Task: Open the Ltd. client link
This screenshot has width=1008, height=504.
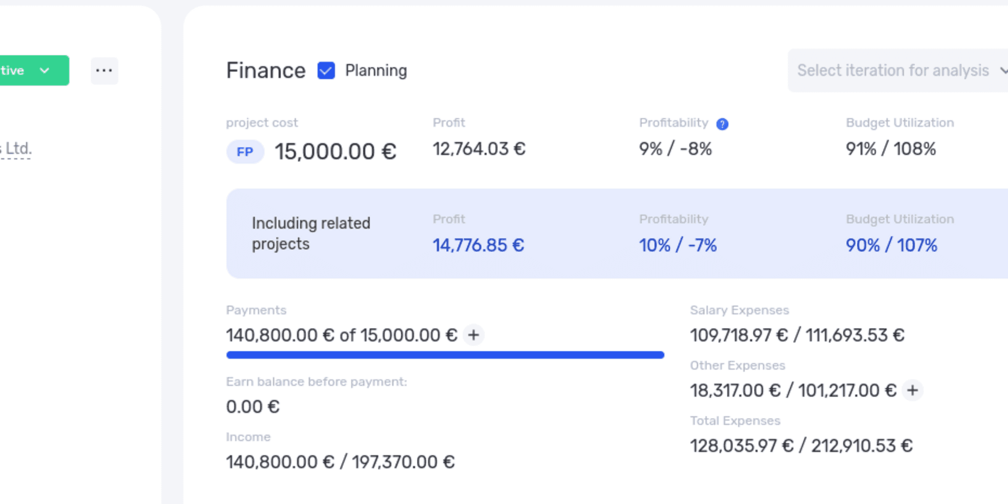Action: click(x=16, y=149)
